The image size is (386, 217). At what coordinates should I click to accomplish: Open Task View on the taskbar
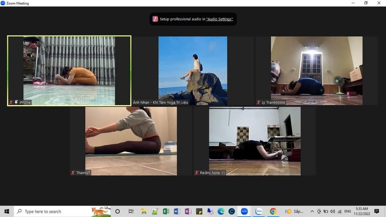tap(131, 211)
